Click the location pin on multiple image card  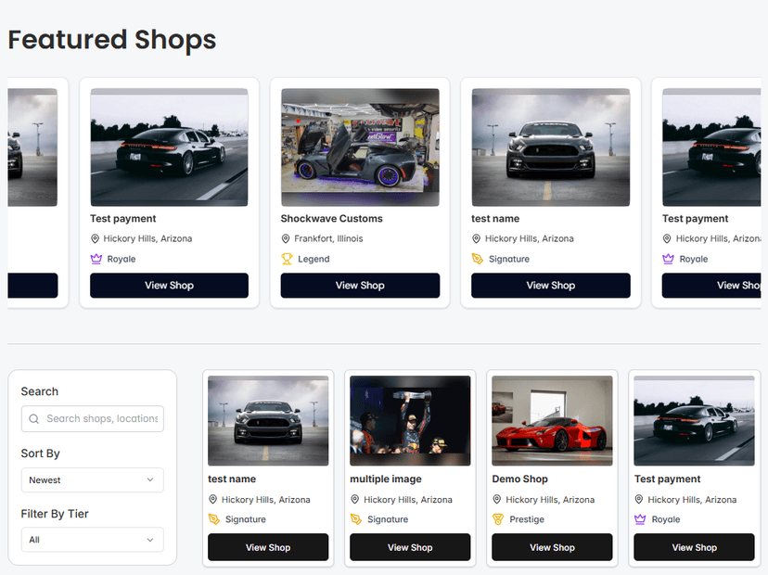[356, 500]
